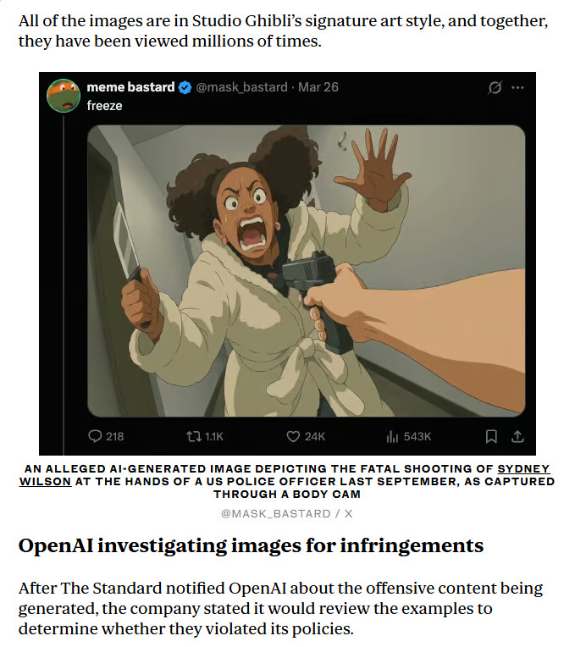Click the meme bastard turtle avatar
Image resolution: width=564 pixels, height=647 pixels.
(x=64, y=96)
